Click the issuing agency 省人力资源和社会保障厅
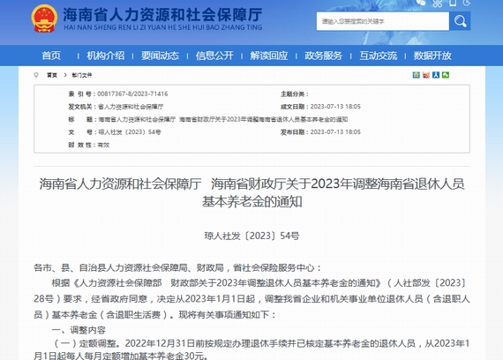503x360 pixels. click(131, 107)
